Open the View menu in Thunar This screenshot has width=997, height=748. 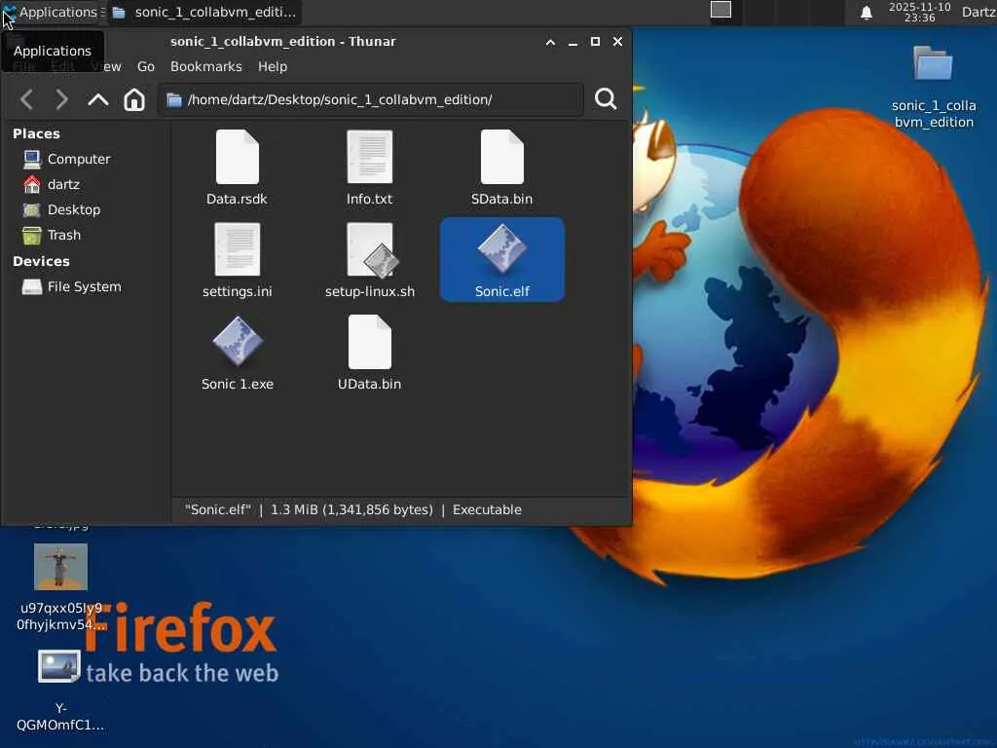(105, 66)
